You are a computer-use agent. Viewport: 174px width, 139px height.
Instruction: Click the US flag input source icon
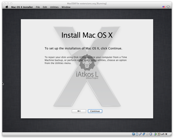click(x=164, y=7)
